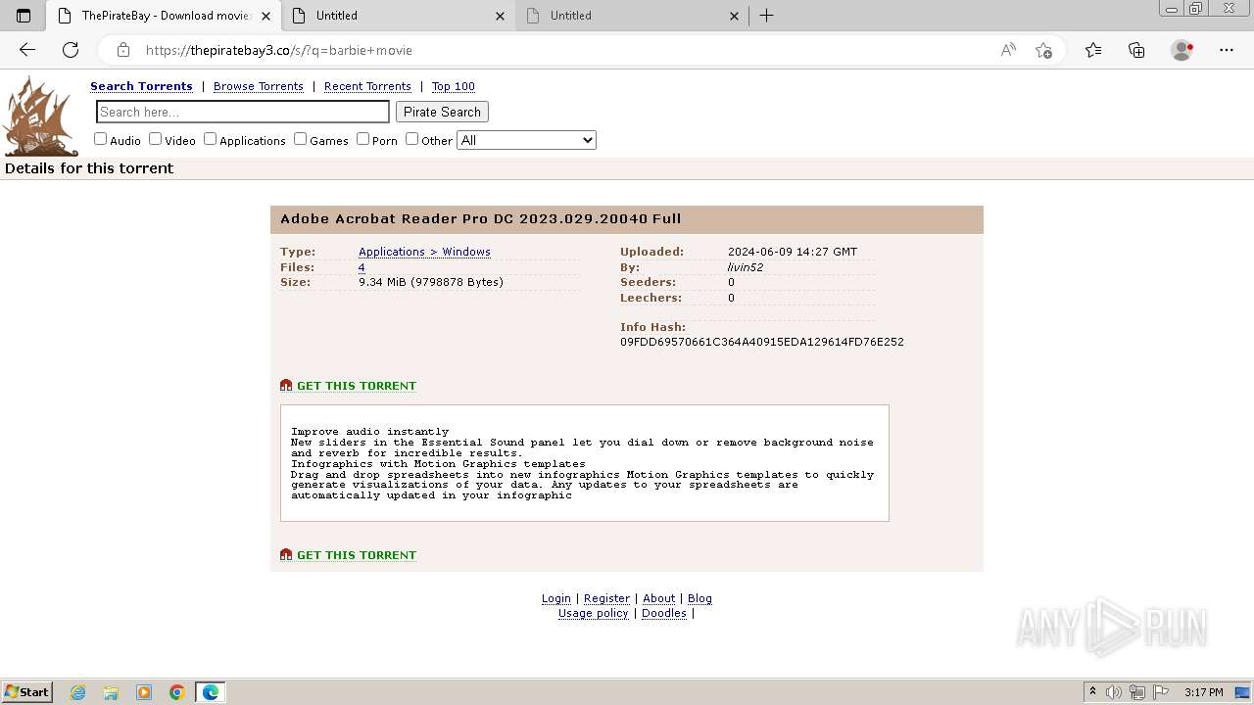Click the info hash value text
The image size is (1254, 705).
[x=762, y=342]
